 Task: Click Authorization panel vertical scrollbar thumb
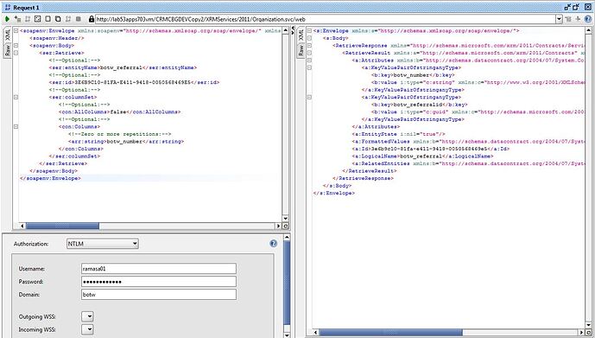(x=287, y=283)
